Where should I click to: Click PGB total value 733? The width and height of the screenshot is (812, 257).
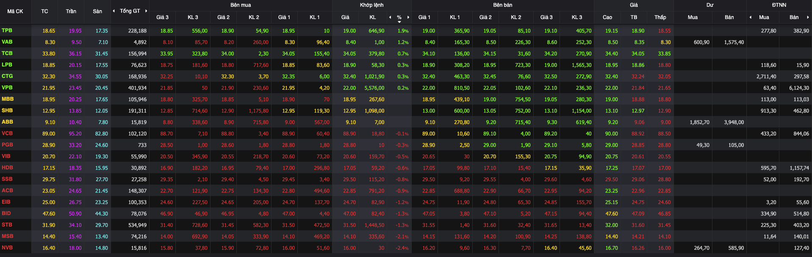click(x=142, y=145)
